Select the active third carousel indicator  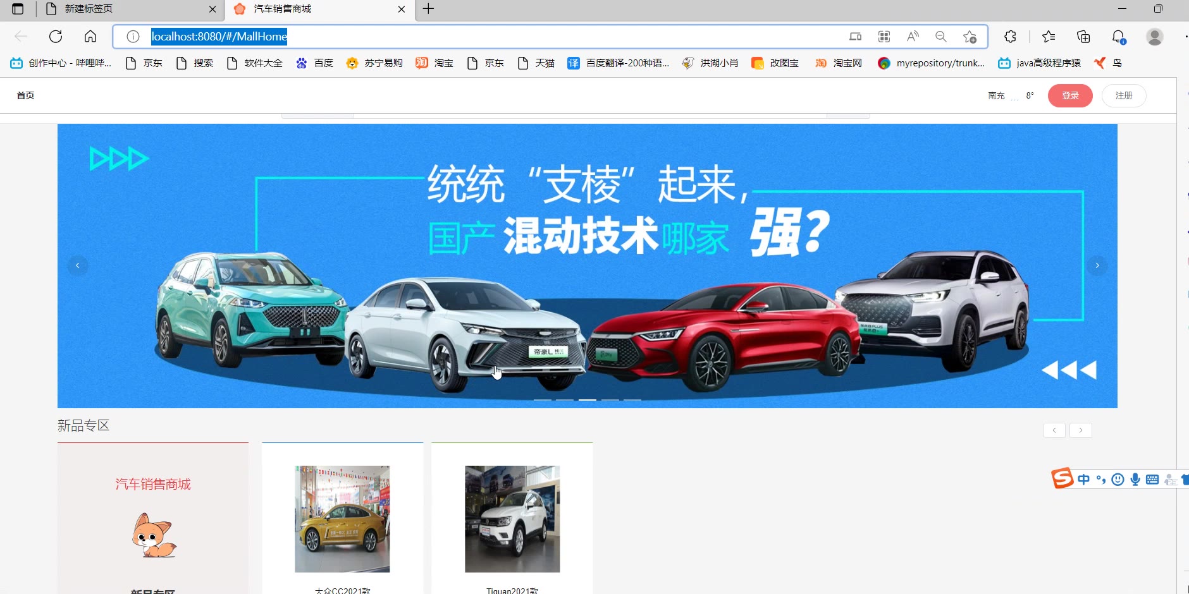[x=588, y=400]
